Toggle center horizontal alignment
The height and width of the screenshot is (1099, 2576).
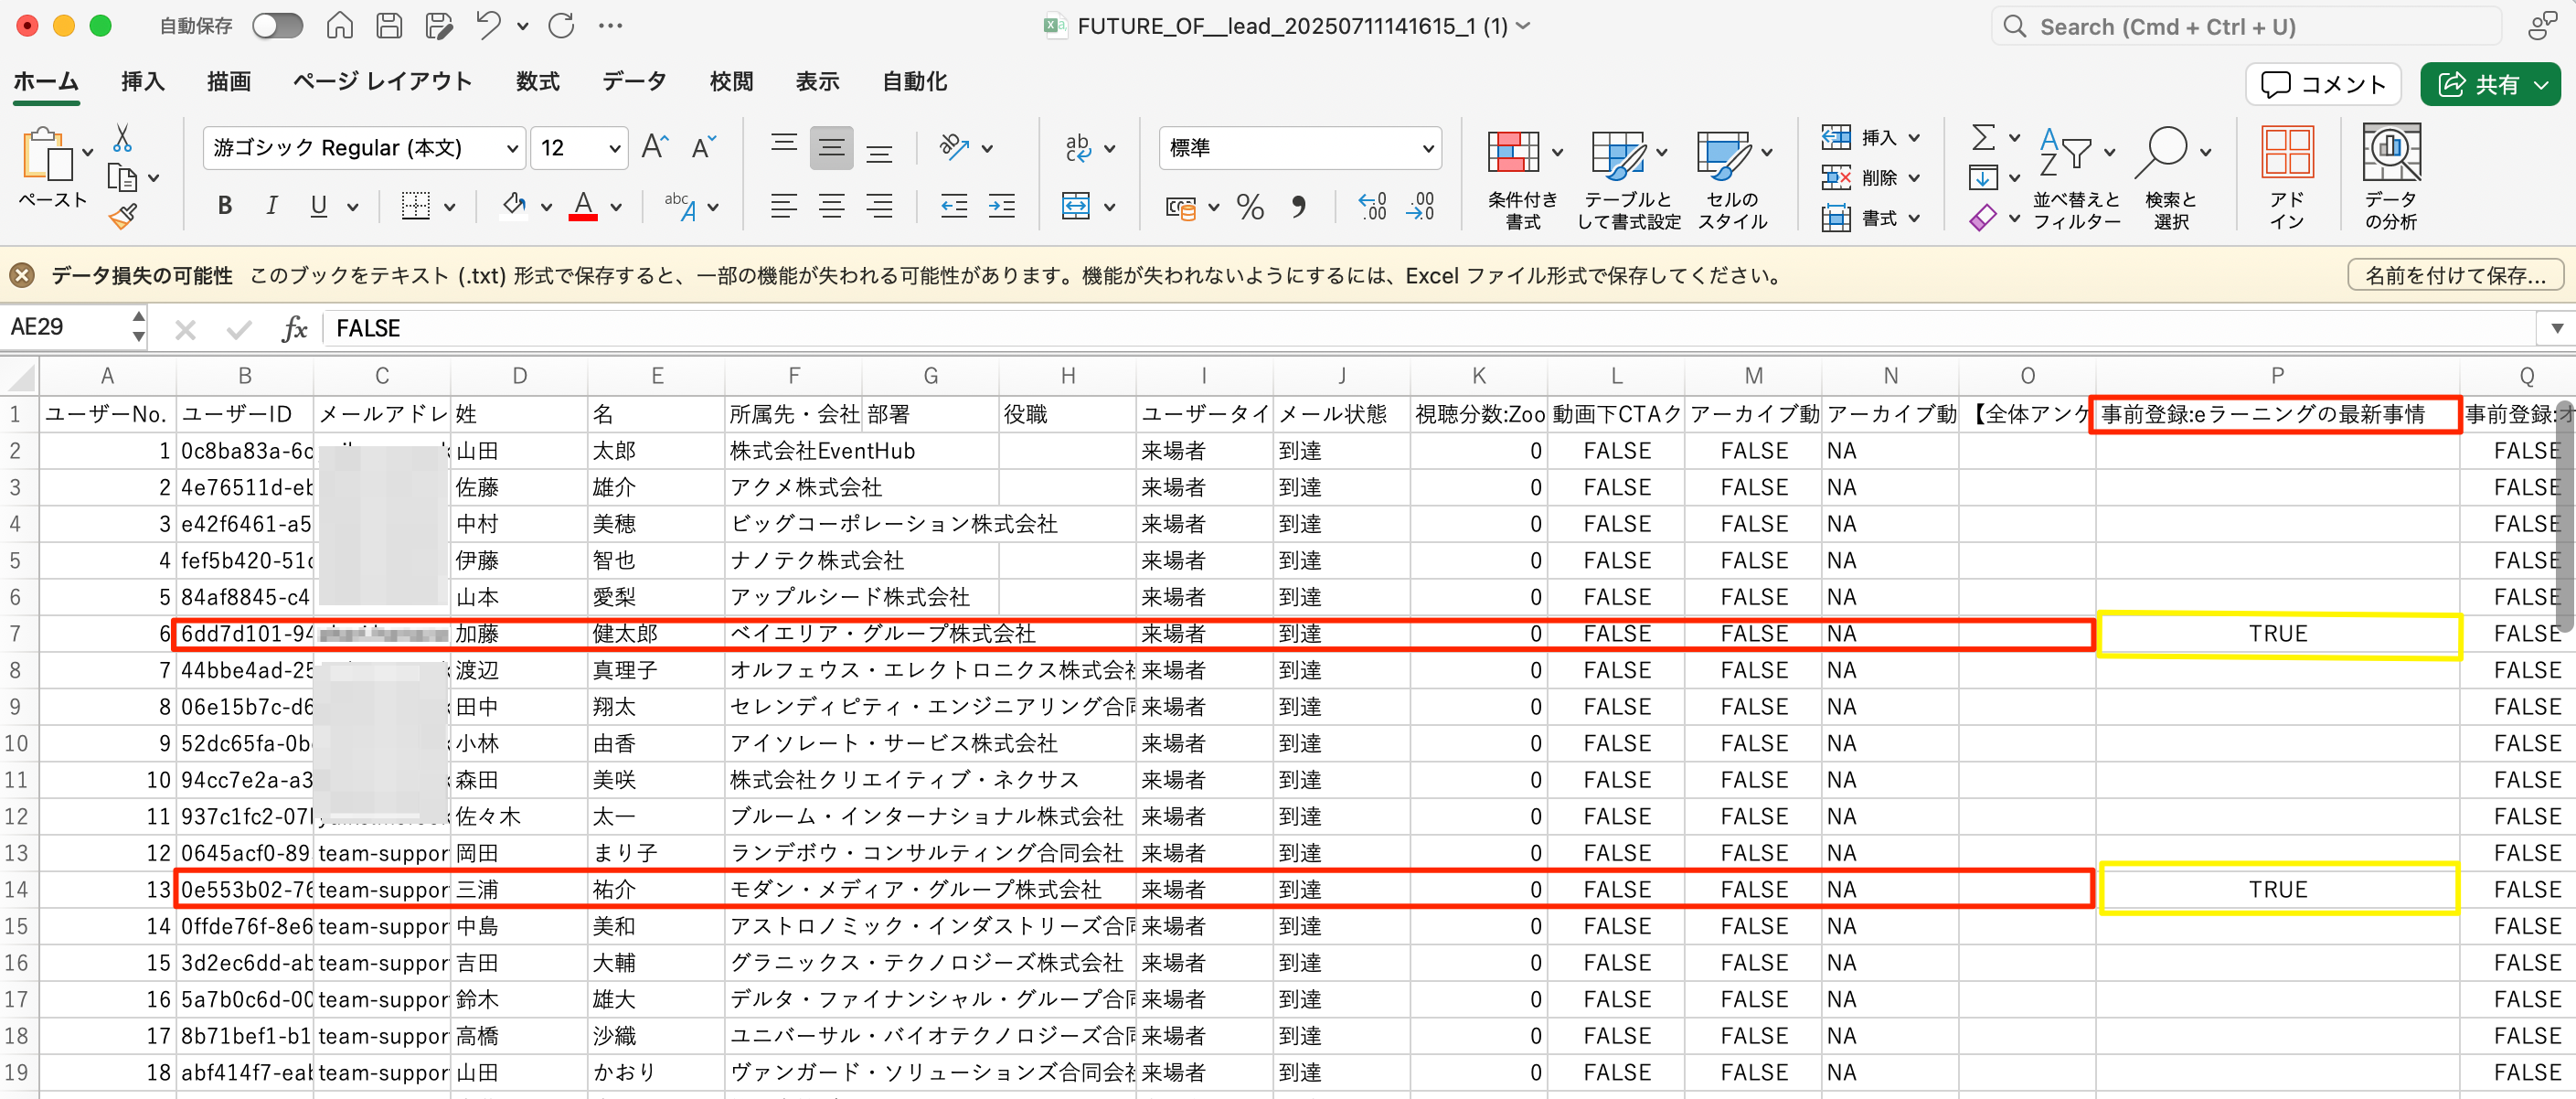tap(831, 206)
